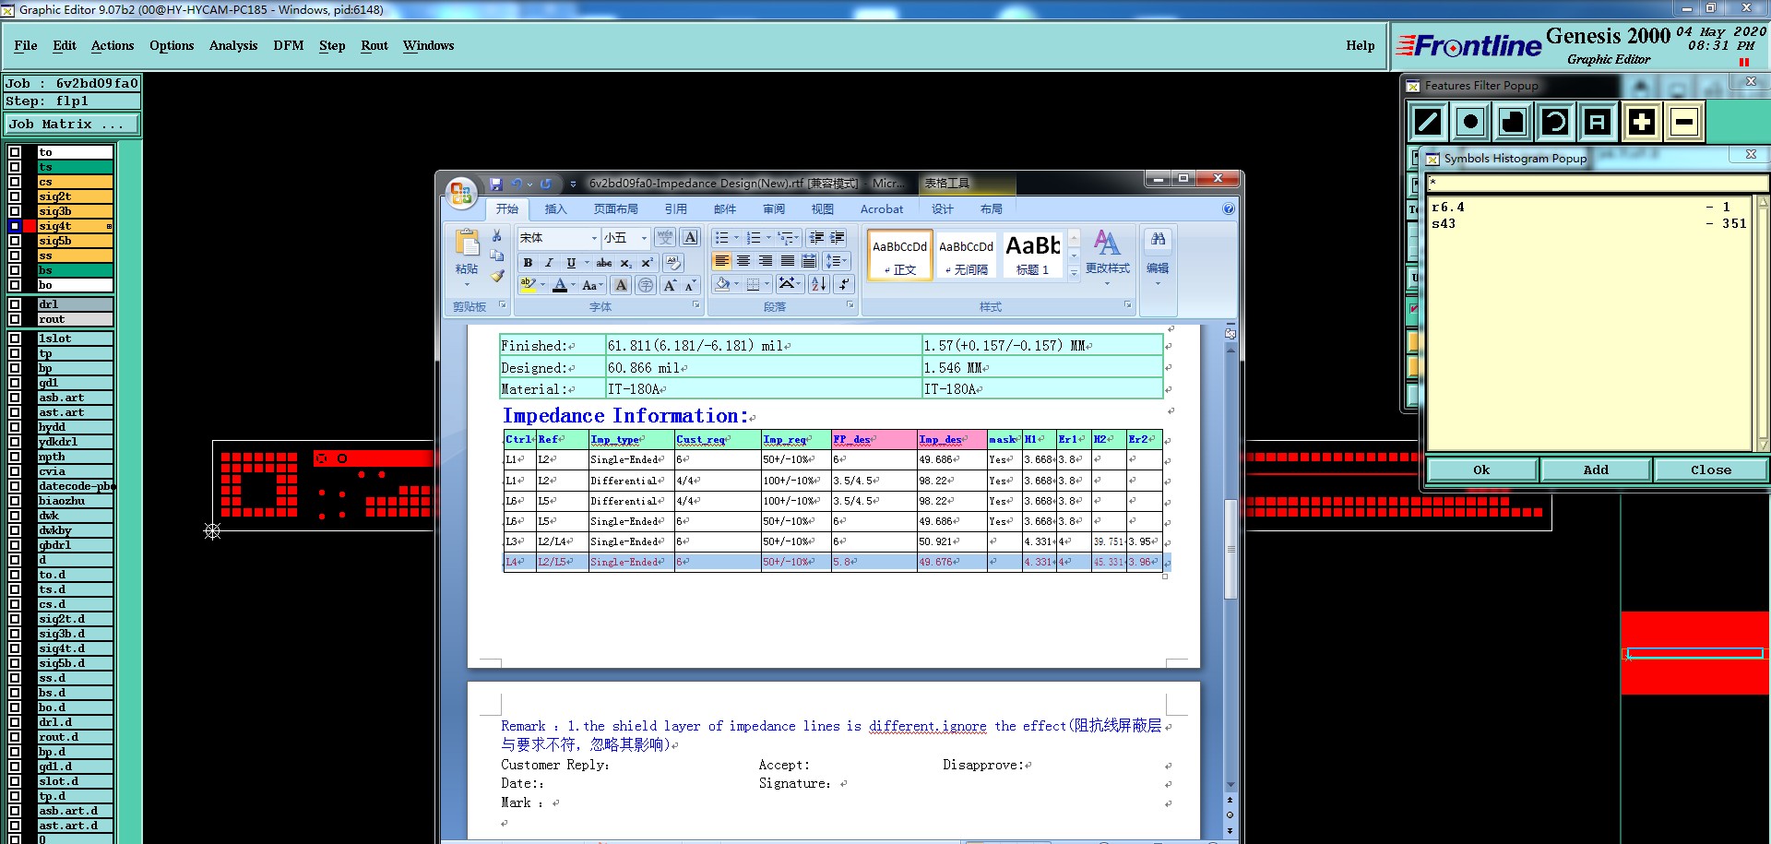This screenshot has width=1771, height=844.
Task: Click the Word document vertical scrollbar thumb
Action: (x=1230, y=549)
